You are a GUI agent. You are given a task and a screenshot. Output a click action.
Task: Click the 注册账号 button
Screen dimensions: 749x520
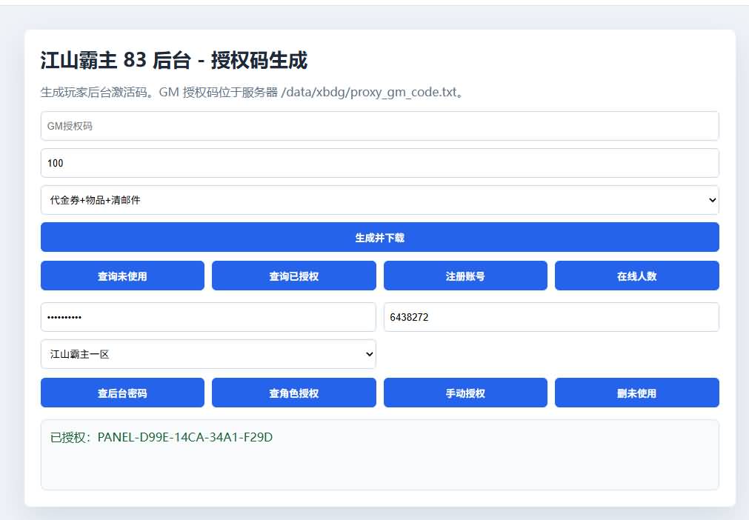[465, 276]
